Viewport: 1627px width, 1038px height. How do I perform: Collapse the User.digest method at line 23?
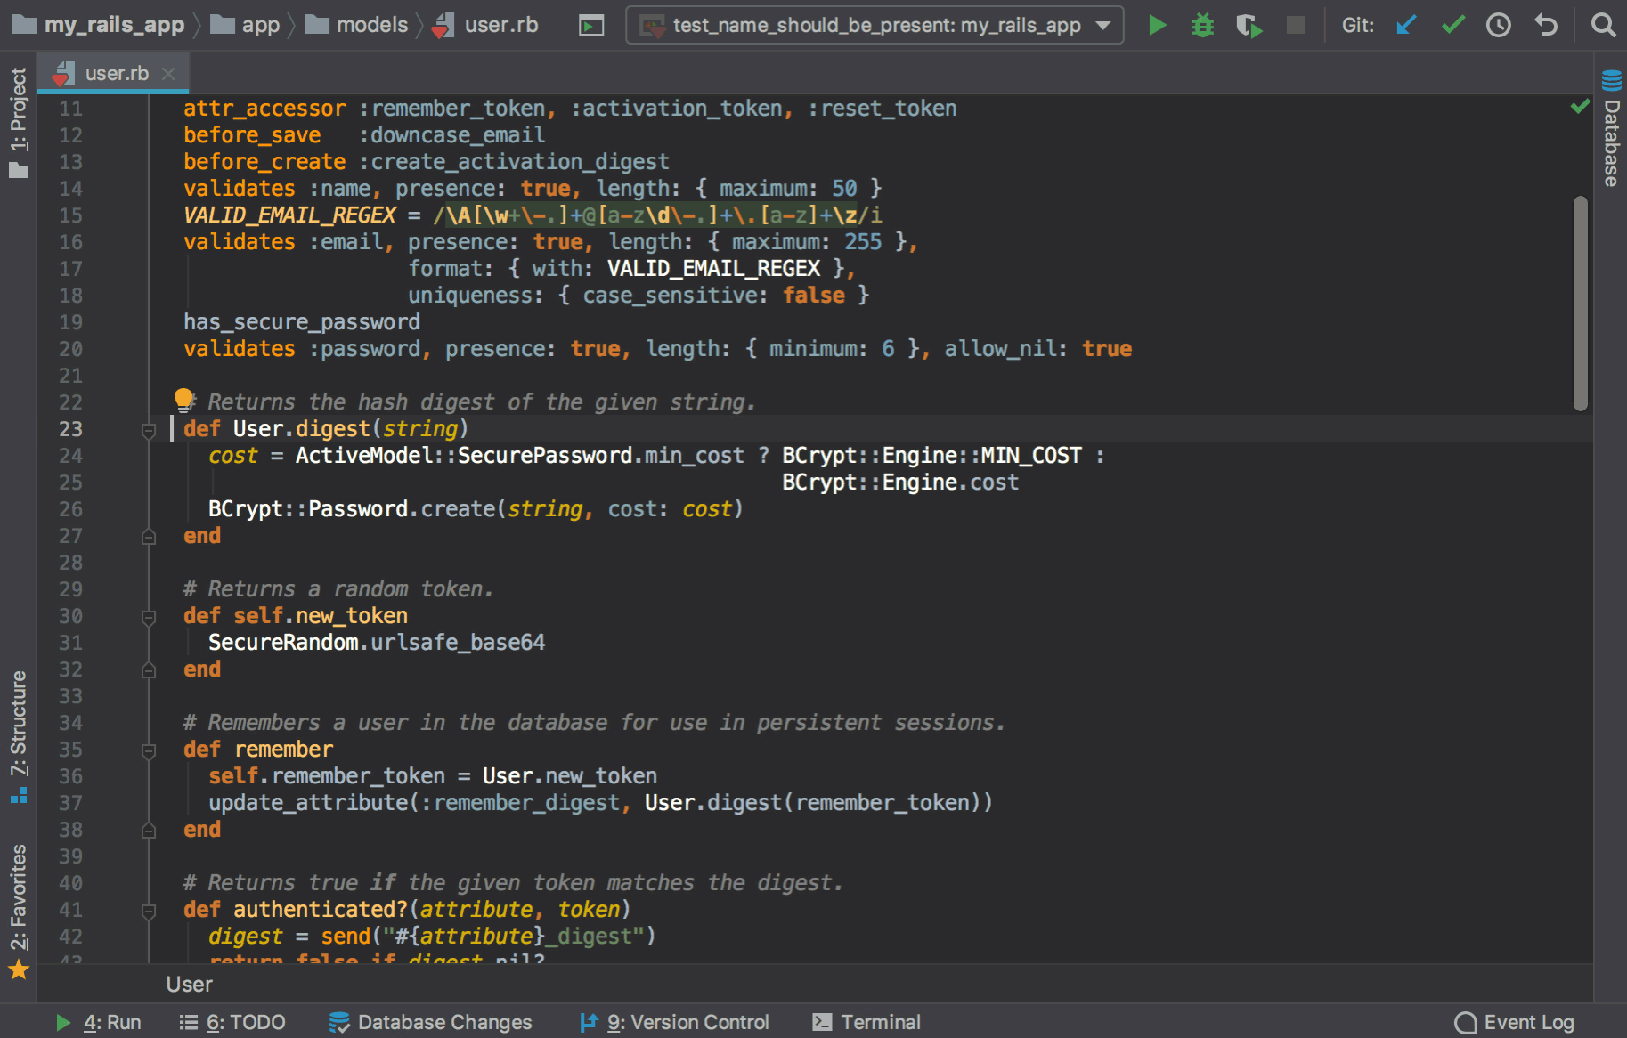149,431
